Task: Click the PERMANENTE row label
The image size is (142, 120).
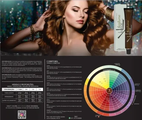Action: pyautogui.click(x=9, y=97)
